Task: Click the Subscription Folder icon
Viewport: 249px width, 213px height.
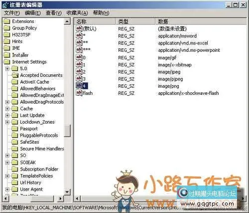Action: point(15,169)
